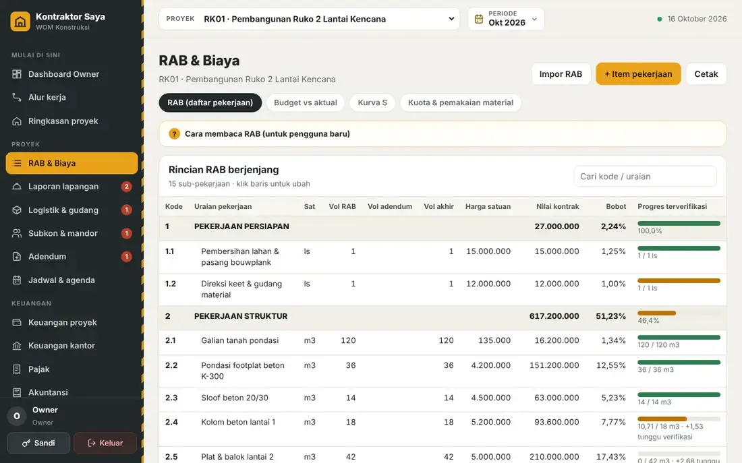The height and width of the screenshot is (463, 742).
Task: Click the Impor RAB button
Action: pos(561,73)
